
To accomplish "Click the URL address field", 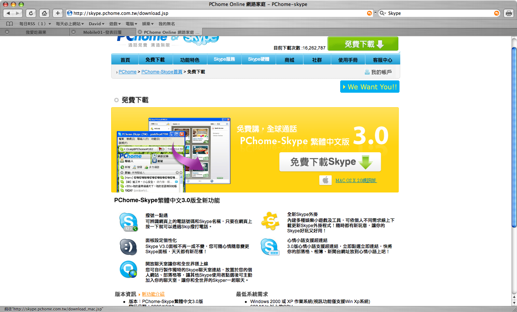I will coord(220,13).
